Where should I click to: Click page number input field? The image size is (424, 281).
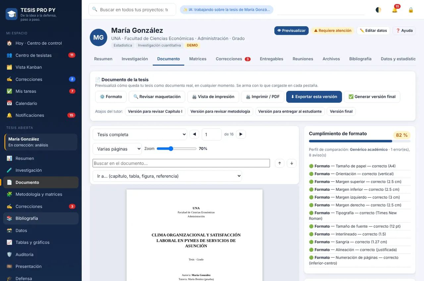(x=211, y=134)
